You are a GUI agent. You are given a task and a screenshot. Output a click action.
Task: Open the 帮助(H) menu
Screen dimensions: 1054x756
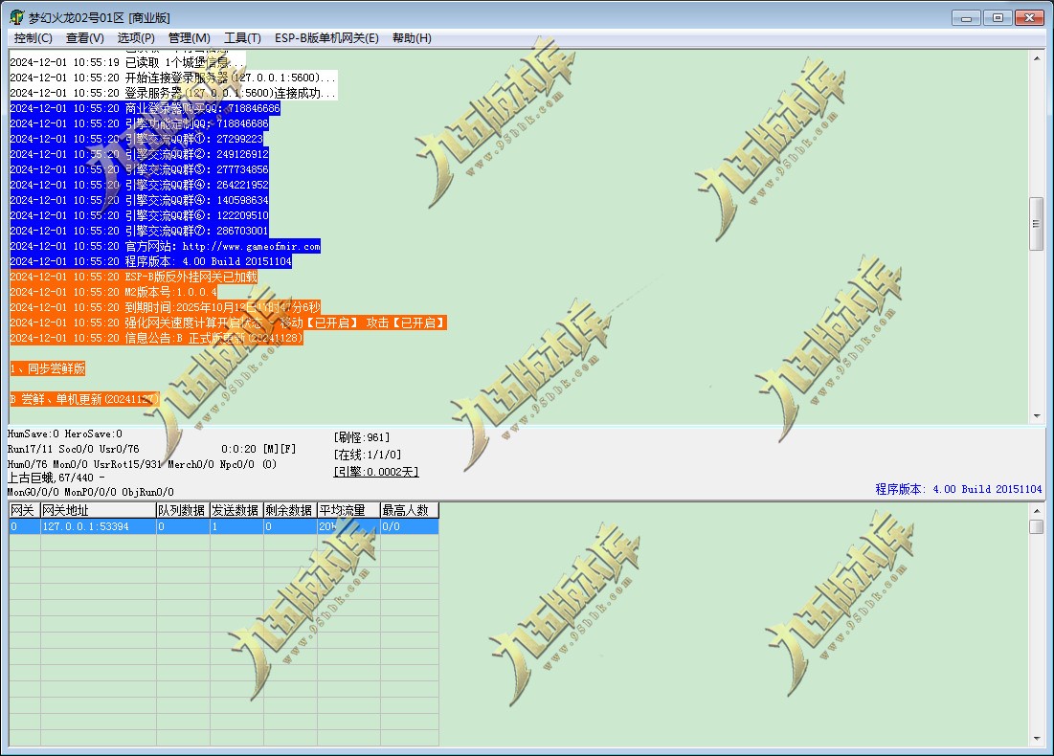click(412, 38)
